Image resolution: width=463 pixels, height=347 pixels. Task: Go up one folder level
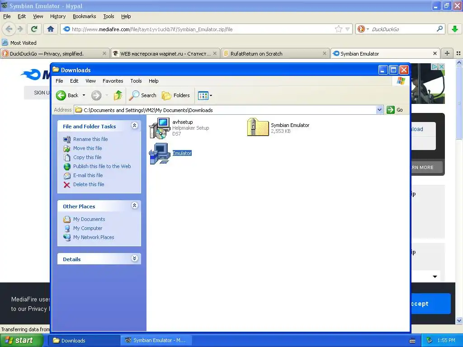coord(118,95)
